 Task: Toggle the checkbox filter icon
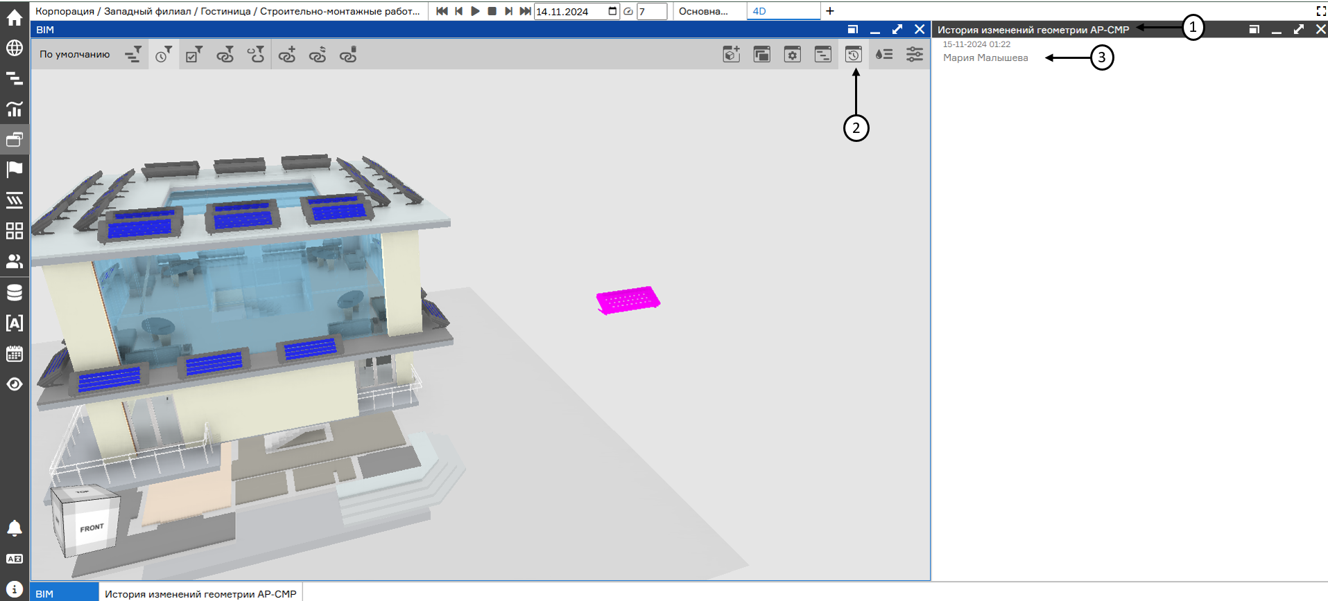tap(194, 55)
